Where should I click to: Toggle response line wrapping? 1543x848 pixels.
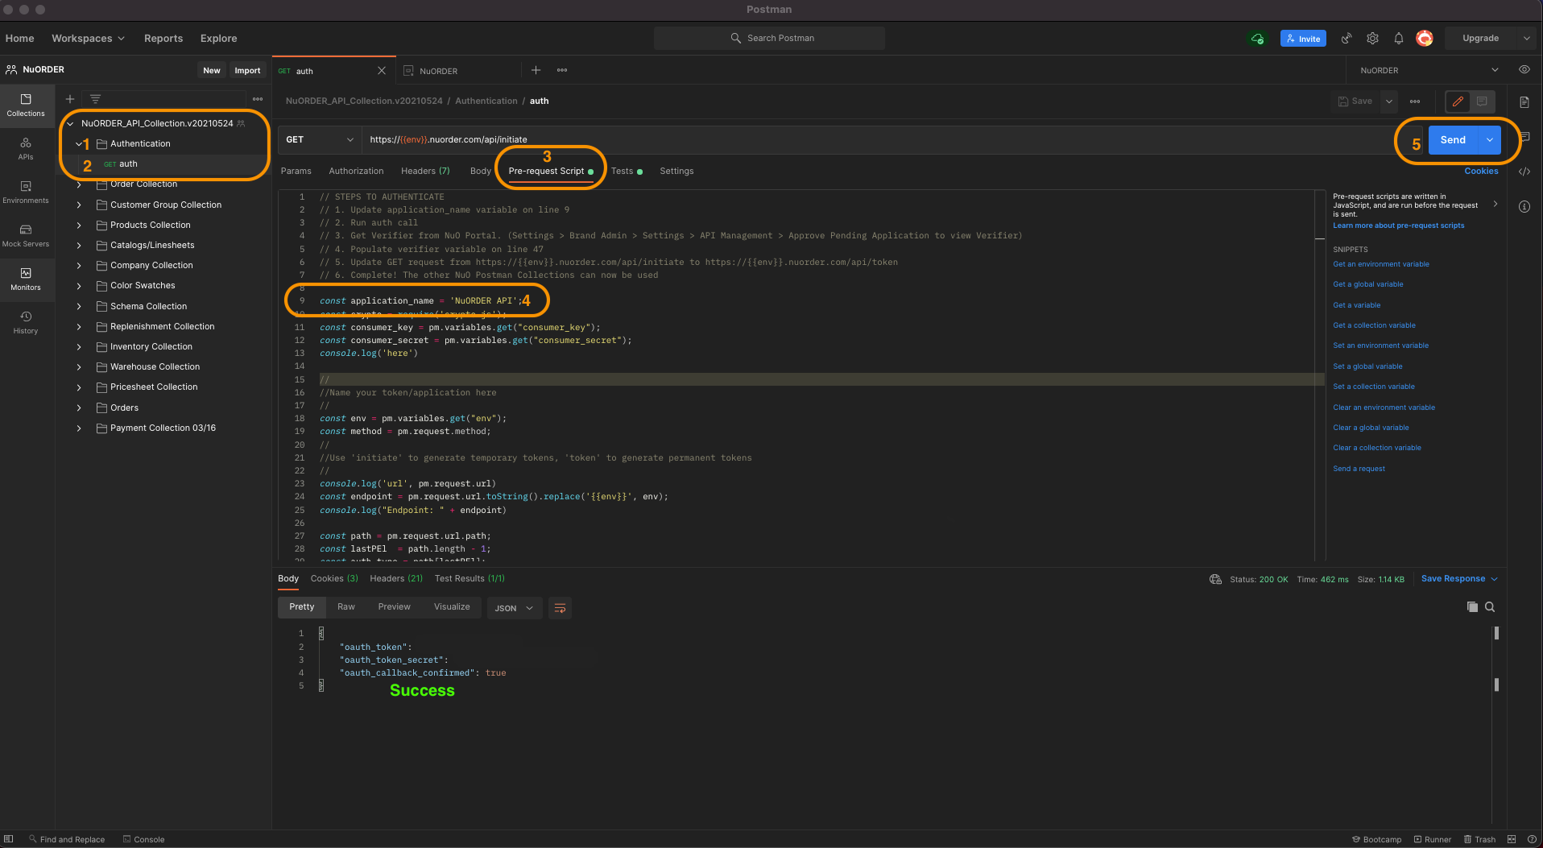[560, 608]
